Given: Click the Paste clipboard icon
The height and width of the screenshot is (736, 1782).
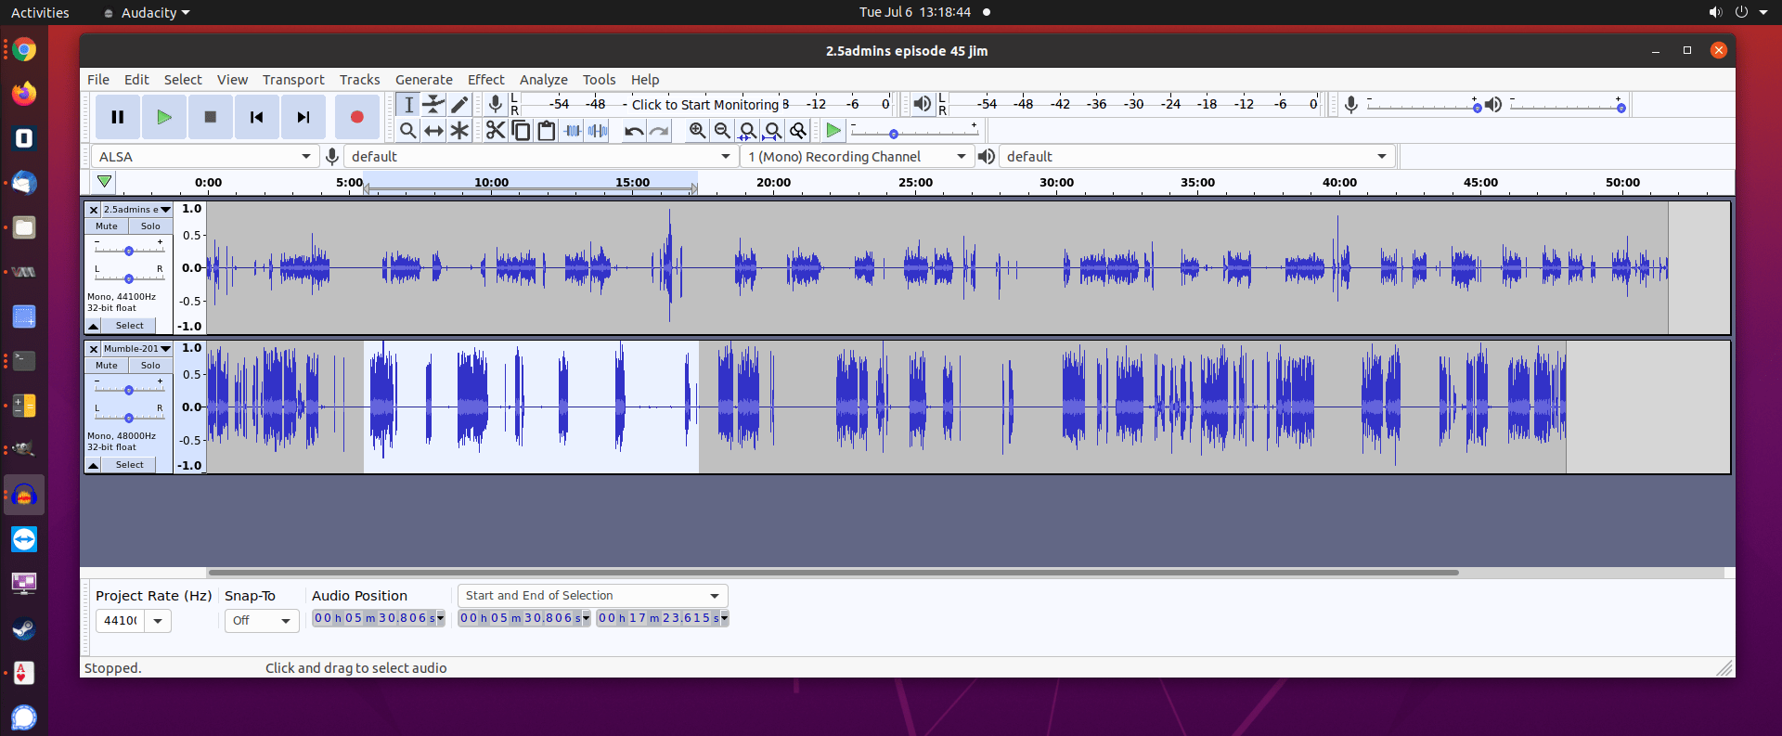Looking at the screenshot, I should [547, 131].
